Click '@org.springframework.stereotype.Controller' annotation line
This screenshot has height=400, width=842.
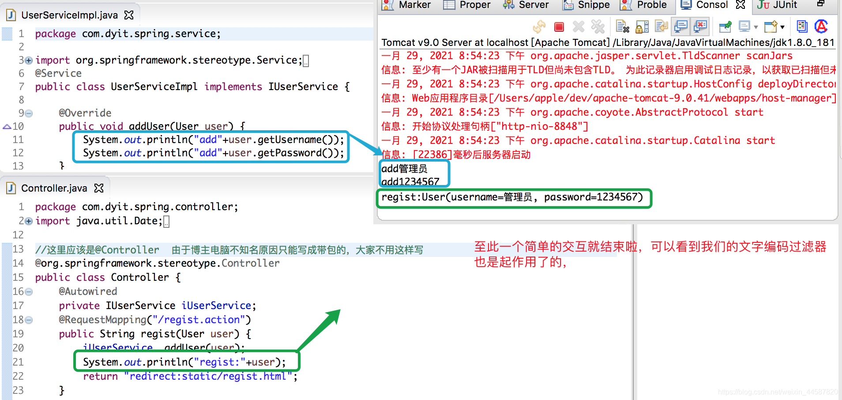click(x=157, y=263)
